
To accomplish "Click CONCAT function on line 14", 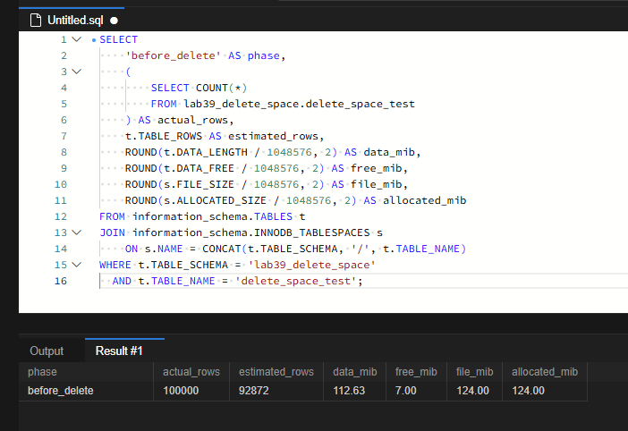I will [x=222, y=249].
